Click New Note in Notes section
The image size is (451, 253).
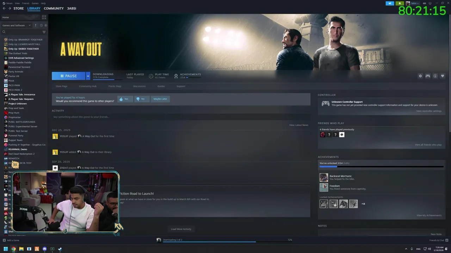pyautogui.click(x=436, y=234)
